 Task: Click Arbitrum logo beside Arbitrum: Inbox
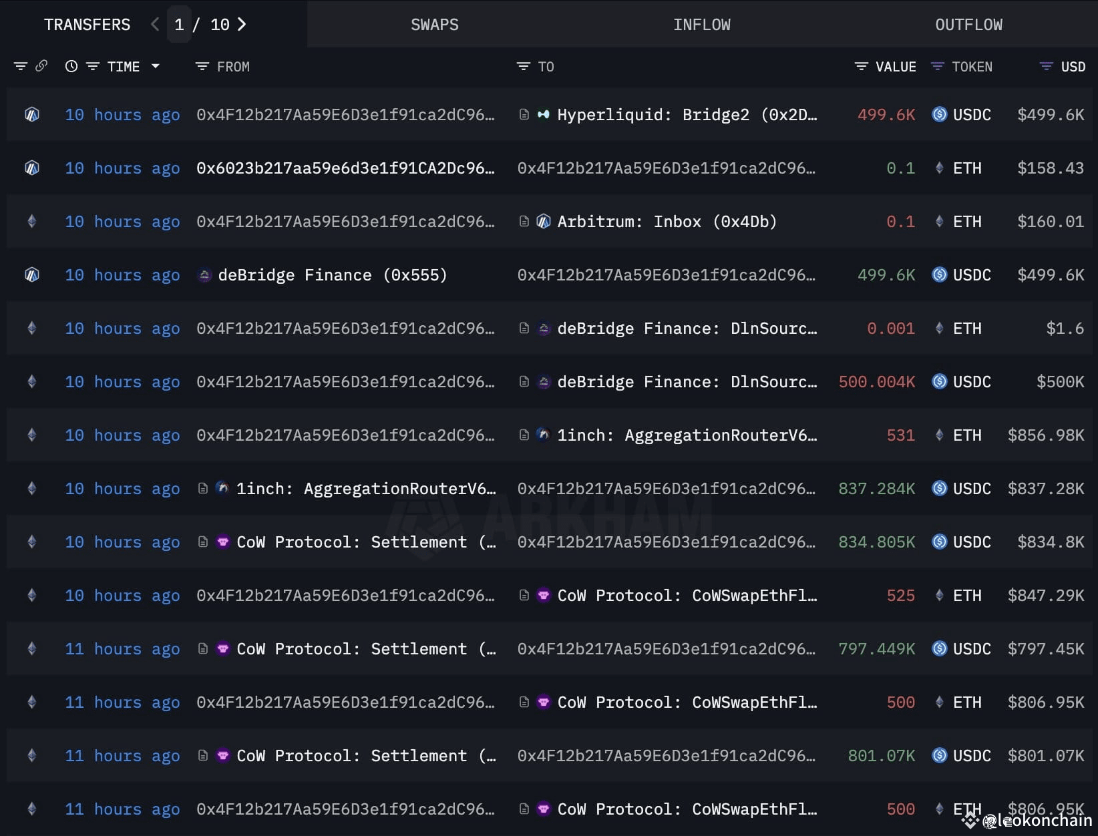coord(544,221)
